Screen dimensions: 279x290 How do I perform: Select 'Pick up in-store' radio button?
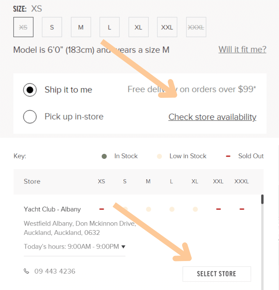pos(30,117)
